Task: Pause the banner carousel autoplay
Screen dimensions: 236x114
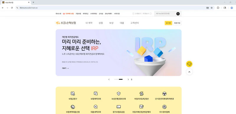Action: (132, 79)
